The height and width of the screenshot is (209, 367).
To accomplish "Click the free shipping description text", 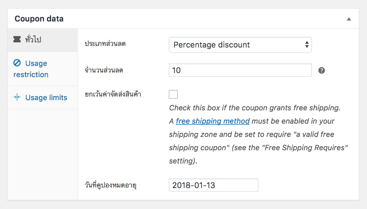I will pos(258,134).
